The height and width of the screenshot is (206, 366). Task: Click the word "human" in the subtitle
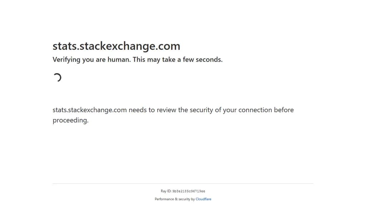[119, 60]
